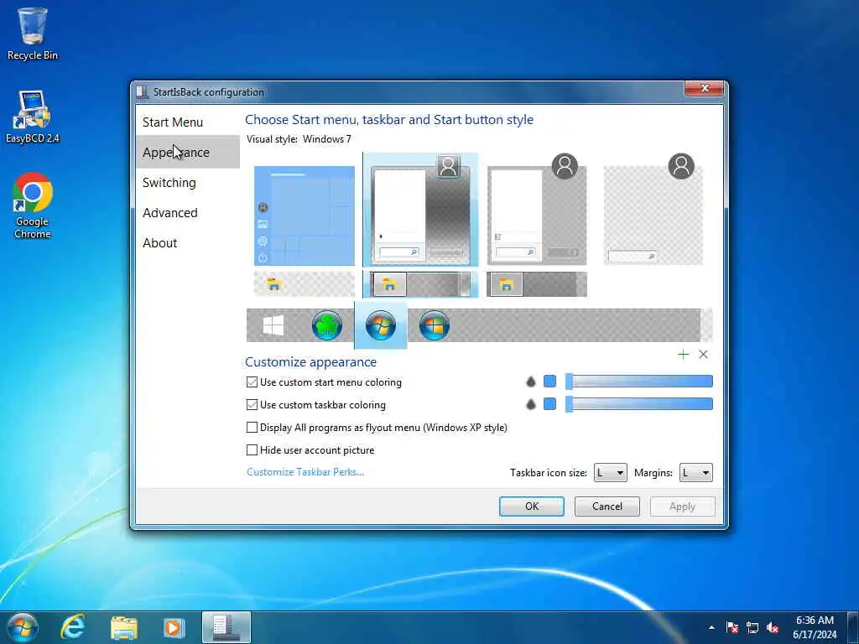859x644 pixels.
Task: Select the gray flat taskbar style thumbnail
Action: tap(536, 284)
